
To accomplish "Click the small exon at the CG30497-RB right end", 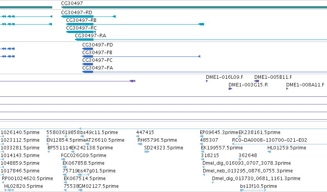I will [201, 24].
